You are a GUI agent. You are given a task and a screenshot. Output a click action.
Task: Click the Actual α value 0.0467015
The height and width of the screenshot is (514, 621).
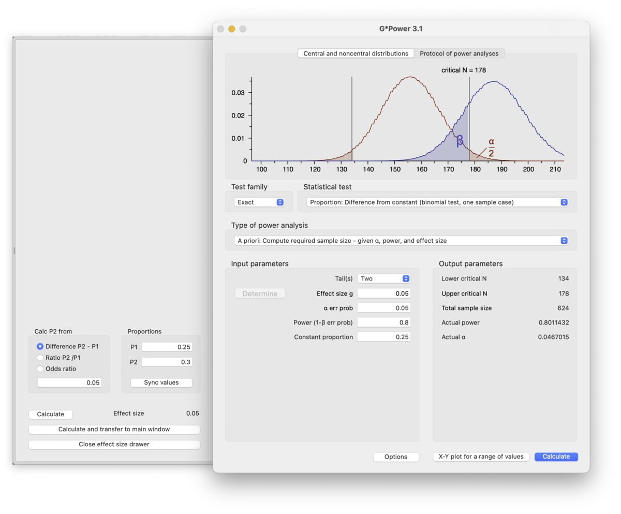coord(554,337)
